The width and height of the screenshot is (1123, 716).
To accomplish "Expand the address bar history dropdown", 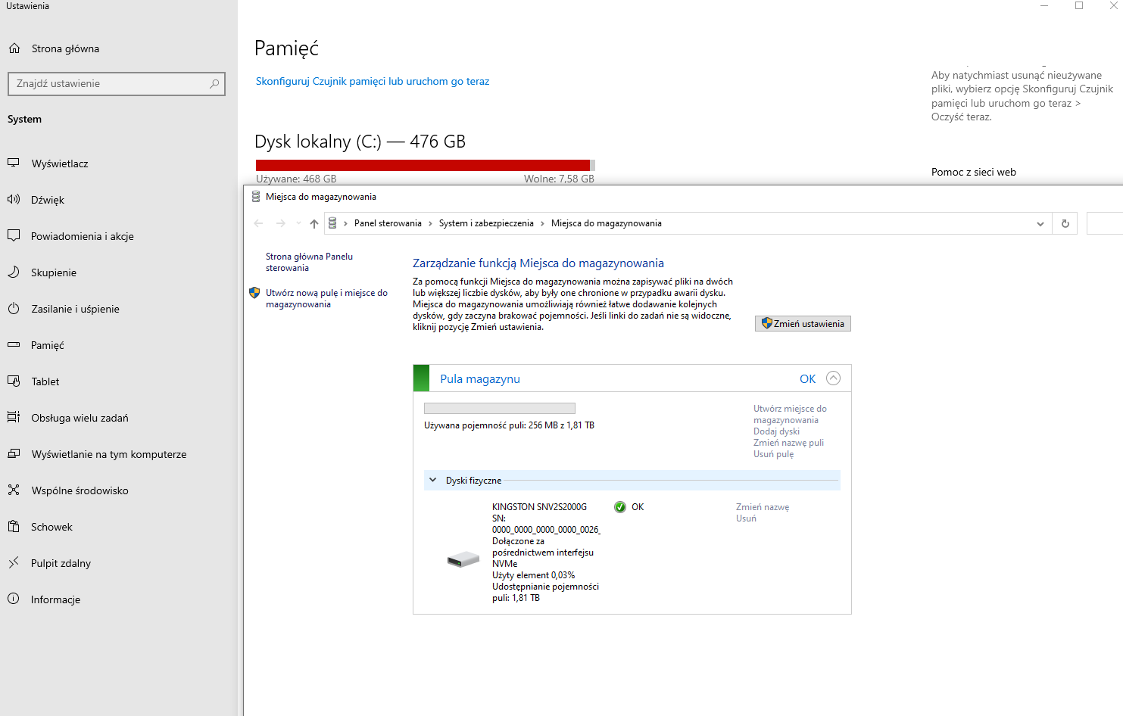I will tap(1040, 223).
